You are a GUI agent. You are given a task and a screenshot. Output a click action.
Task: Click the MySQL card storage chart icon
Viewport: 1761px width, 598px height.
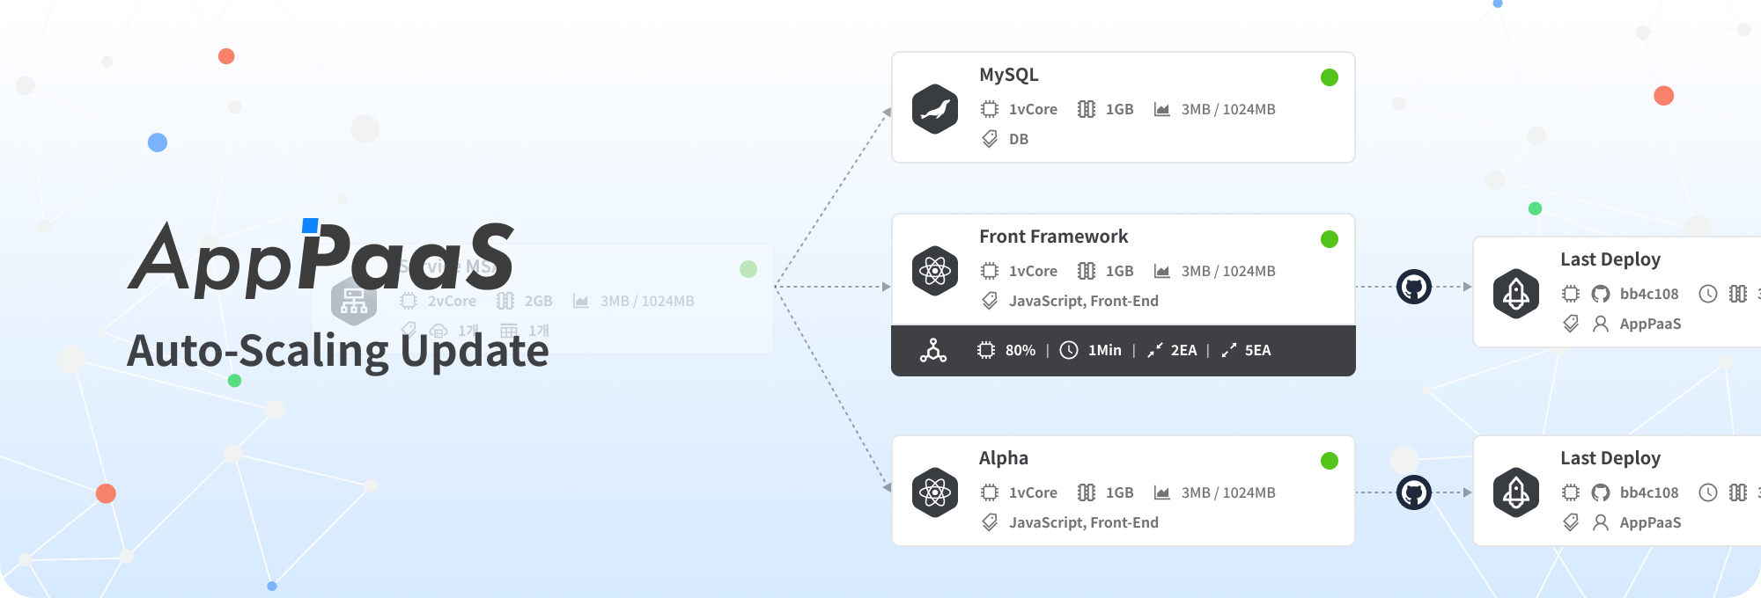[x=1162, y=109]
